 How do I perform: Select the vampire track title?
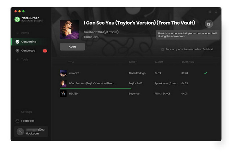coord(74,73)
